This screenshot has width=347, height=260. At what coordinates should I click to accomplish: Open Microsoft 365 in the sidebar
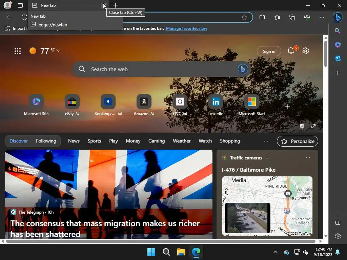click(338, 45)
